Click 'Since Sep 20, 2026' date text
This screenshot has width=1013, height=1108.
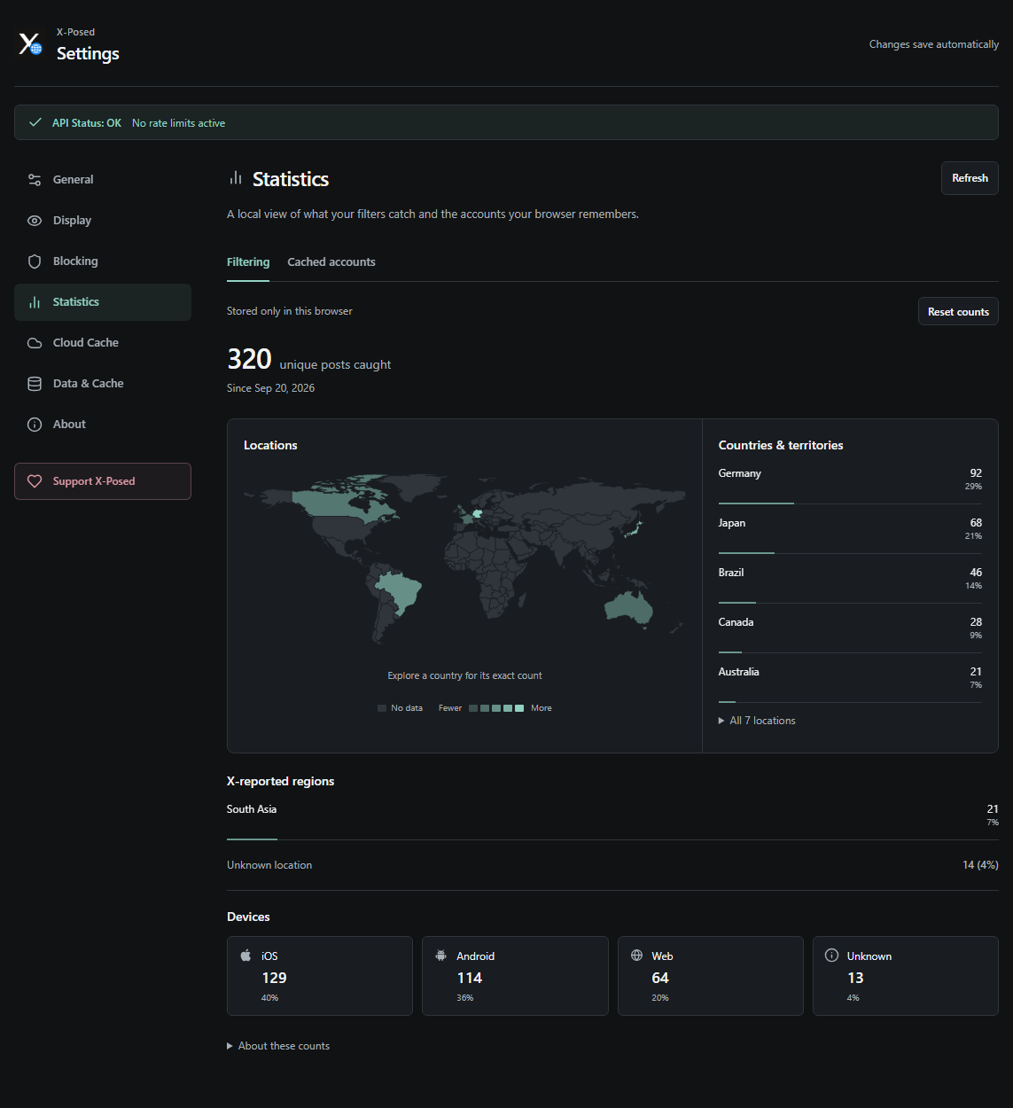coord(270,388)
